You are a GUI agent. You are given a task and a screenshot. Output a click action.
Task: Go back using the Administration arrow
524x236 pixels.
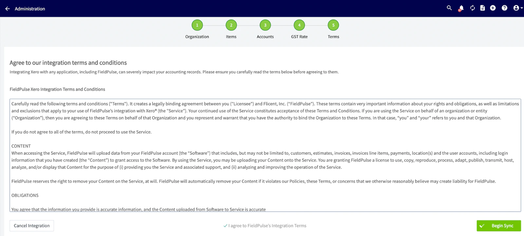(x=8, y=9)
